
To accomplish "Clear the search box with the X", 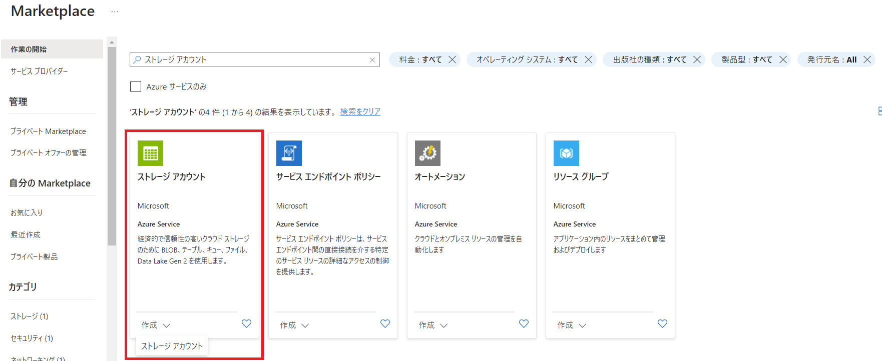I will click(x=372, y=60).
